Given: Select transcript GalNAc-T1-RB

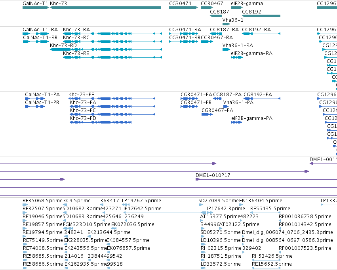Looking at the screenshot, I should click(36, 42).
